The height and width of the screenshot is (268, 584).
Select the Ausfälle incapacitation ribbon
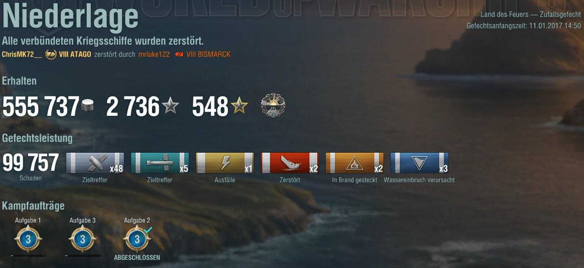tap(225, 163)
